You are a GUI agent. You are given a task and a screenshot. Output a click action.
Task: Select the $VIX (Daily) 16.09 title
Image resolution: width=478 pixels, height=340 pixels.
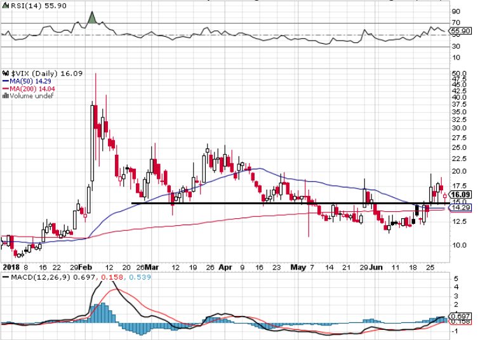pos(46,74)
